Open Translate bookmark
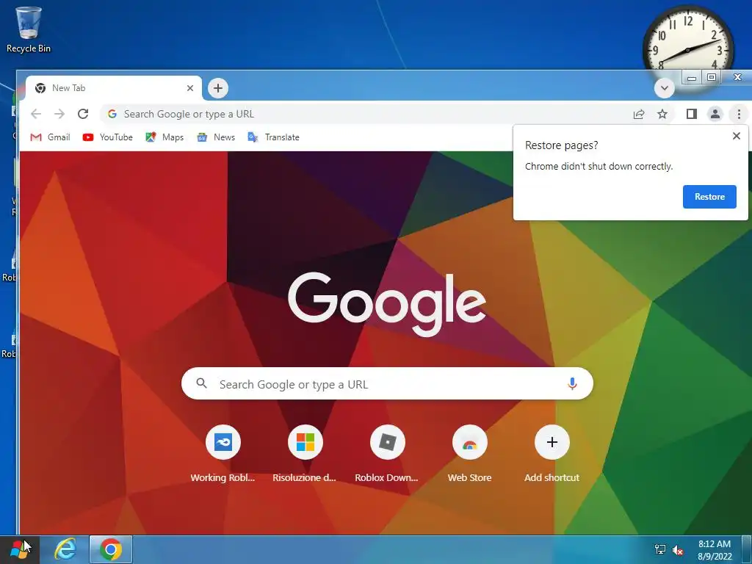752x564 pixels. (x=273, y=137)
